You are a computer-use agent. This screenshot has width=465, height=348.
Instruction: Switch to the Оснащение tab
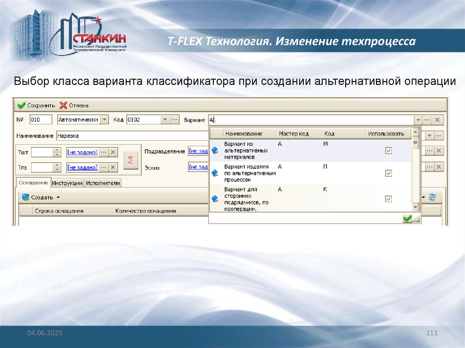[33, 182]
